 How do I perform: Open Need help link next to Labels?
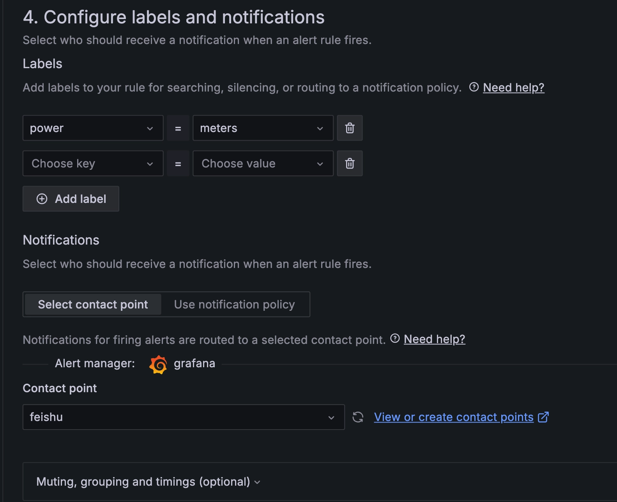(513, 88)
